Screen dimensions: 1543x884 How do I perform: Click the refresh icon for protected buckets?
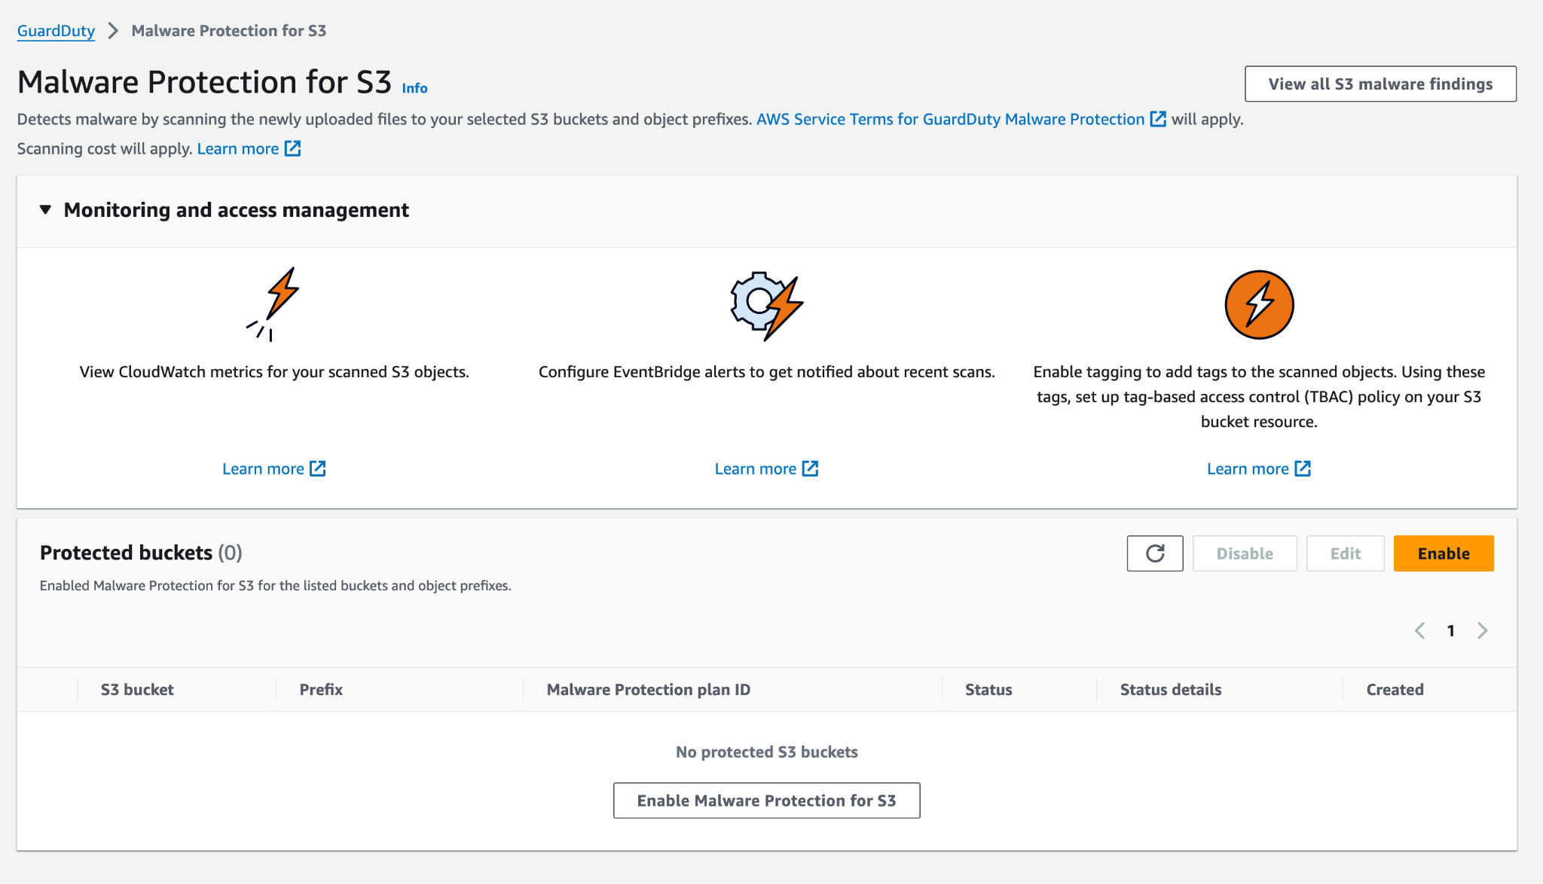coord(1154,553)
